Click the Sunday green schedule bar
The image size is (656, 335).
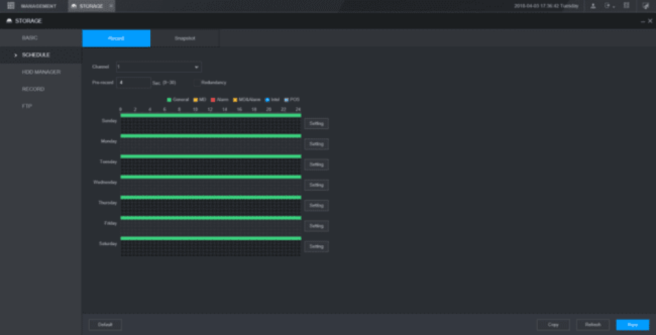click(211, 115)
